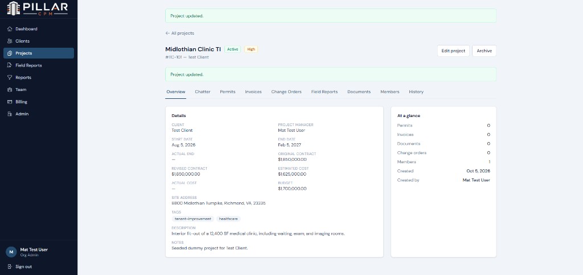
Task: Click the top Project updated banner
Action: coord(331,16)
